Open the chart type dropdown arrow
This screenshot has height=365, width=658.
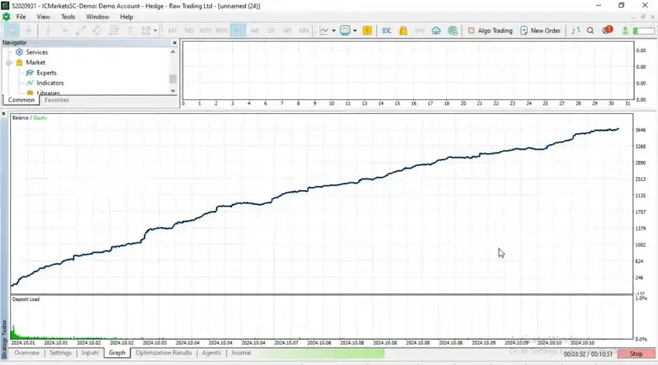coord(334,31)
